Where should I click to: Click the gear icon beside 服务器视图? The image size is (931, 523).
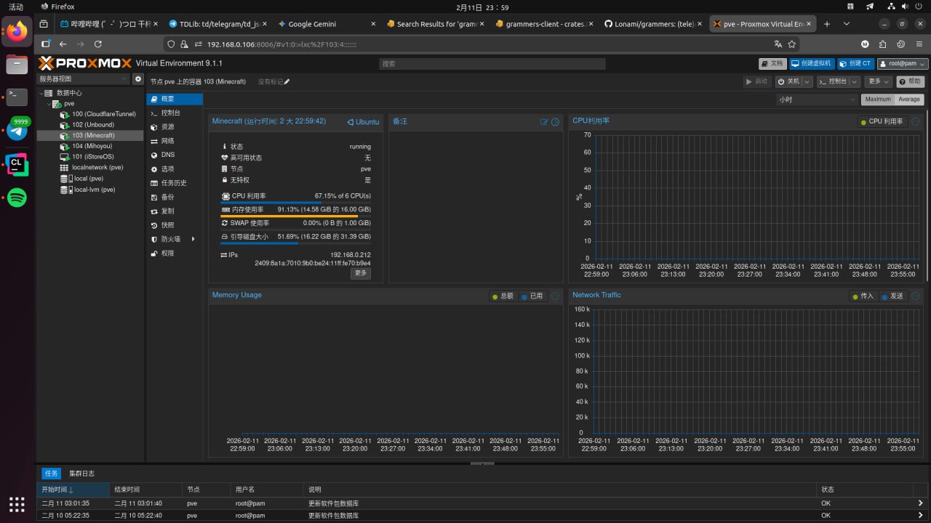tap(138, 78)
